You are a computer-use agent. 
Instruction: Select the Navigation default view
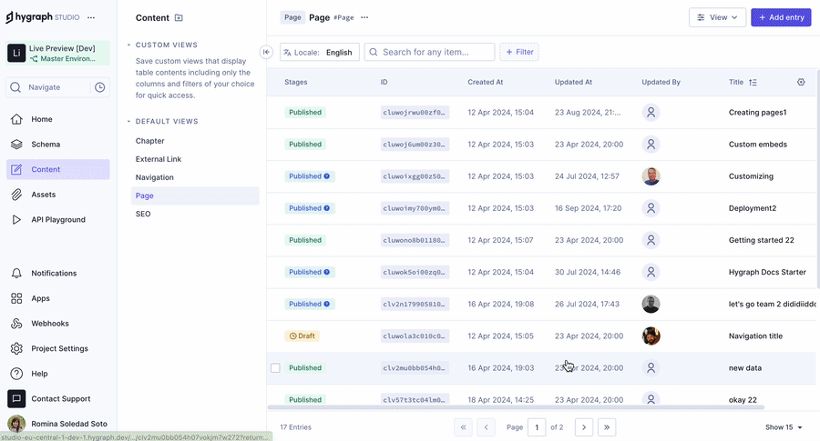(155, 177)
